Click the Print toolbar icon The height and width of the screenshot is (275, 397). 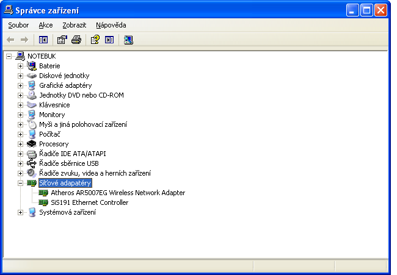click(x=76, y=40)
